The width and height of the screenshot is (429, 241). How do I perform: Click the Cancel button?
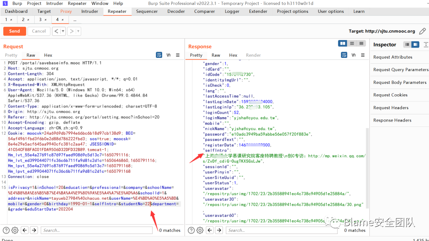pyautogui.click(x=39, y=31)
